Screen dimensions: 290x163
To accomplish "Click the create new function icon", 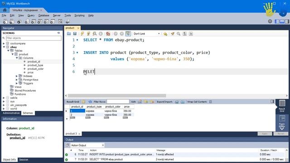I will click(53, 22).
